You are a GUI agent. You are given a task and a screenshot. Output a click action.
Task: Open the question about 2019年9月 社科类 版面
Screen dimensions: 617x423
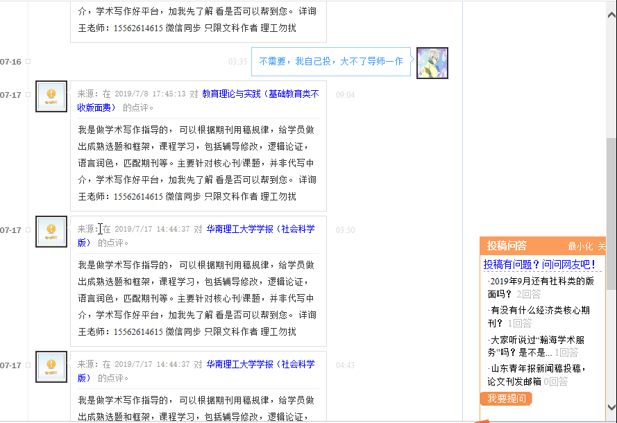point(541,282)
